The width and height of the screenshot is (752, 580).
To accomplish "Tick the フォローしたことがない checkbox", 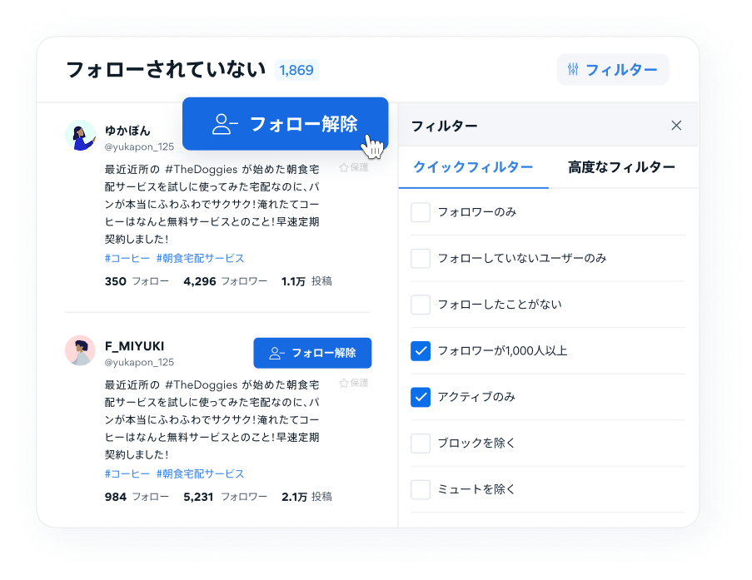I will point(421,305).
